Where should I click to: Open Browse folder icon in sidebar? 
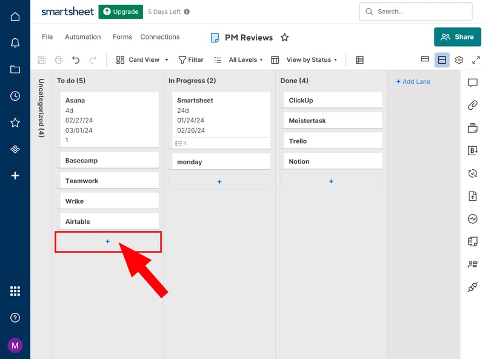tap(15, 69)
